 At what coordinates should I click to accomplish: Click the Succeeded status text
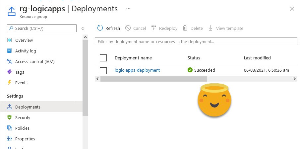point(205,70)
